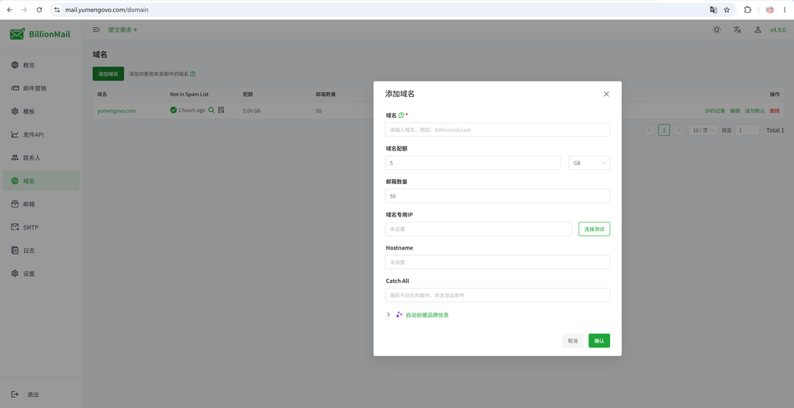Click the 连接测试 button
This screenshot has width=794, height=408.
(595, 229)
